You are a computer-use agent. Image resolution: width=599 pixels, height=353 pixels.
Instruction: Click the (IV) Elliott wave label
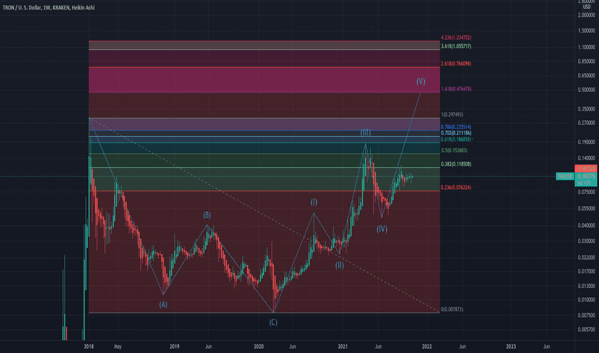(382, 229)
